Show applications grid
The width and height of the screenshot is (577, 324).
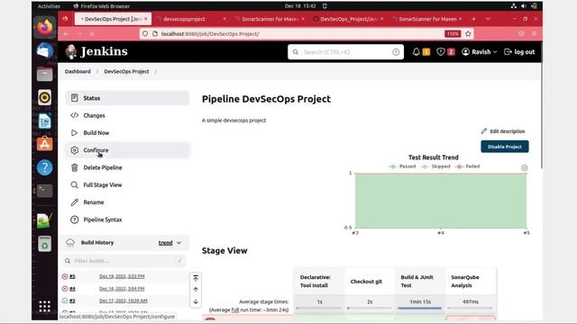(x=44, y=306)
